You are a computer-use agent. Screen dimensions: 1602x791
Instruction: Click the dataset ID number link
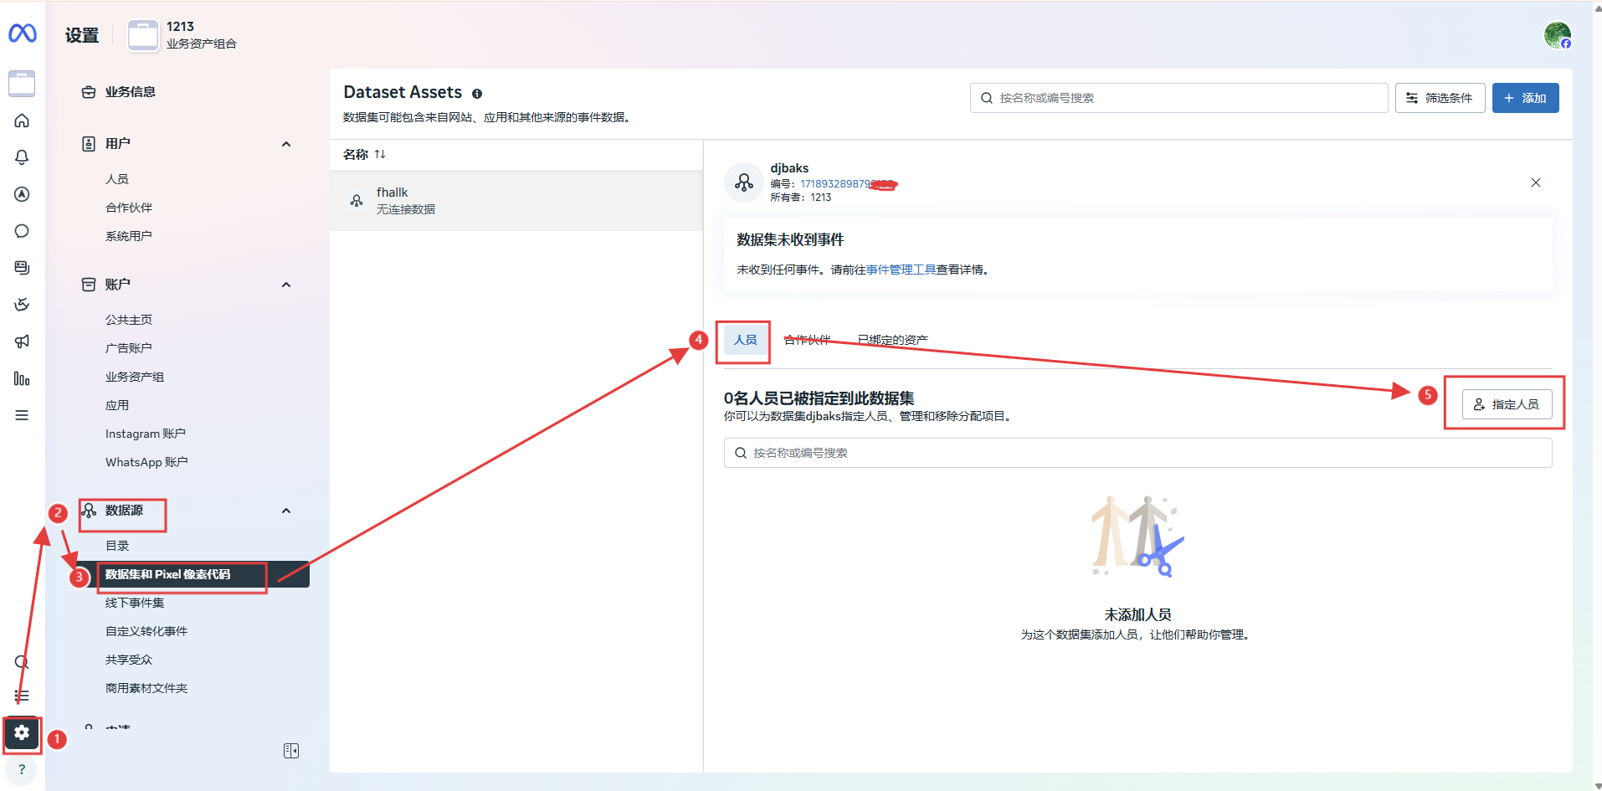[848, 184]
